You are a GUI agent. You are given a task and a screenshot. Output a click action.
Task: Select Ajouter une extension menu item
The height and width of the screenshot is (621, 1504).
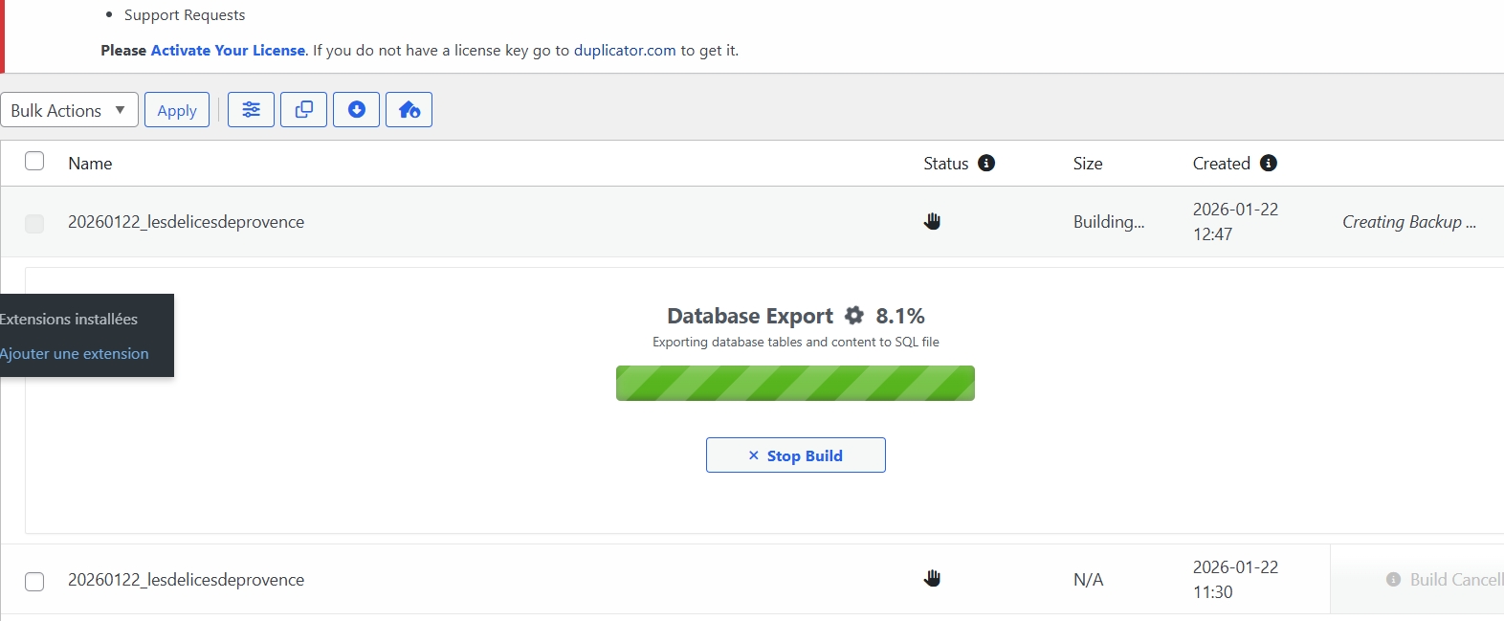click(x=75, y=354)
